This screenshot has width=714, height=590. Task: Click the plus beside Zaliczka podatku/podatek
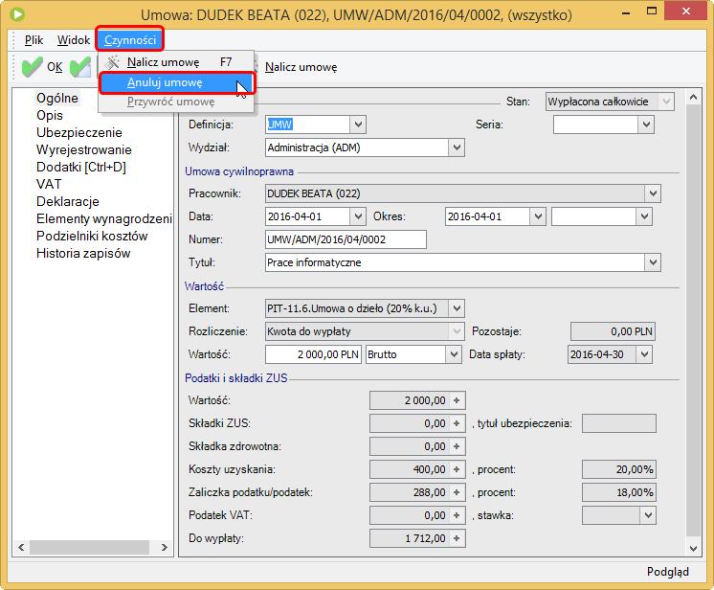pyautogui.click(x=457, y=492)
